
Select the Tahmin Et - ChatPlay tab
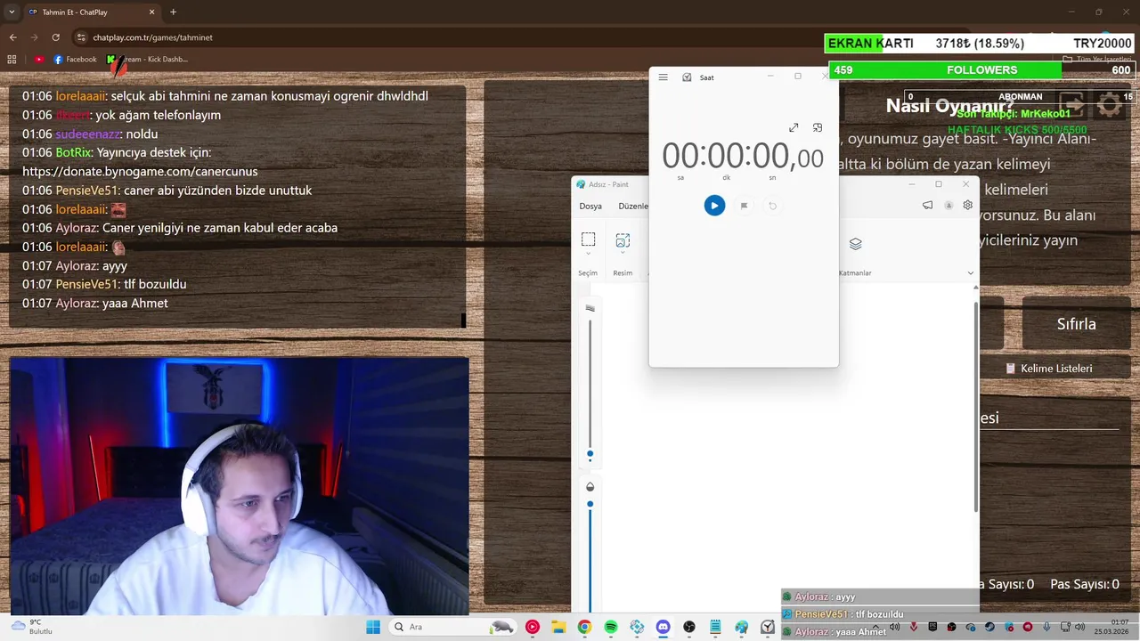point(91,12)
